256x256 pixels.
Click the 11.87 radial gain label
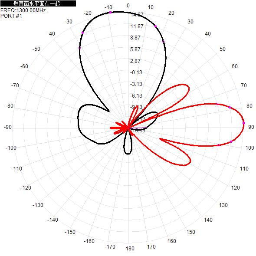(x=137, y=26)
